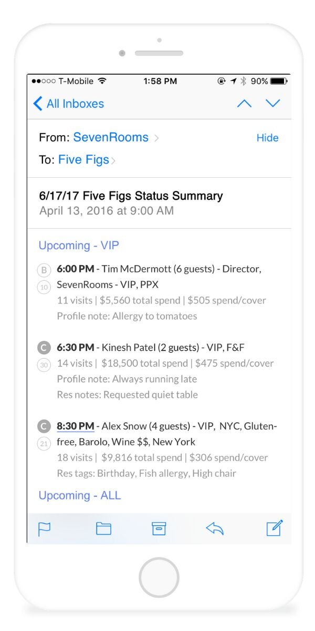The image size is (315, 631).
Task: Open the Upcoming - ALL section link
Action: pyautogui.click(x=80, y=495)
